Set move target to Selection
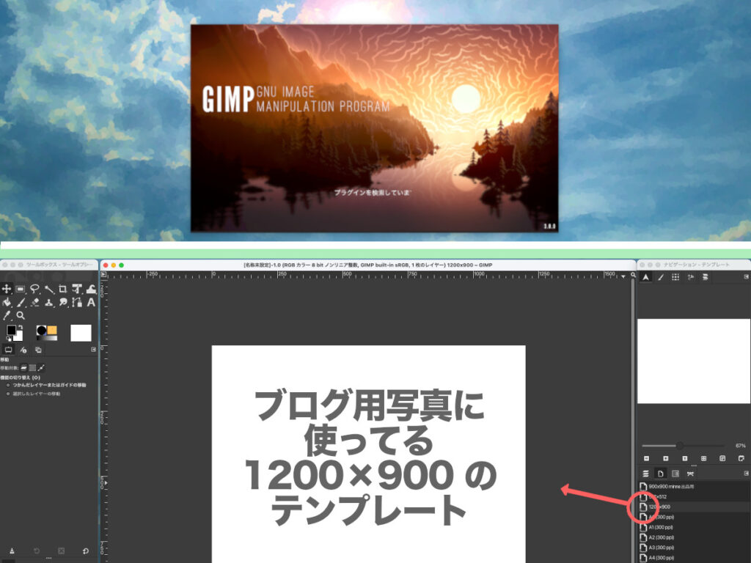 click(32, 368)
